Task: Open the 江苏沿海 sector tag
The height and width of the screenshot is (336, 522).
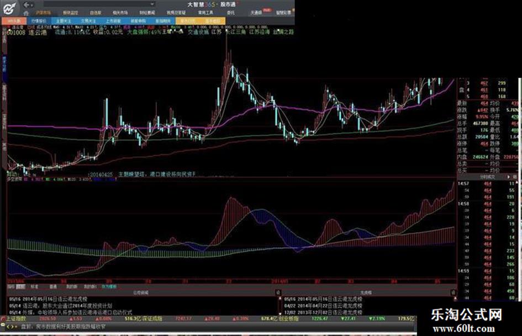Action: point(259,32)
